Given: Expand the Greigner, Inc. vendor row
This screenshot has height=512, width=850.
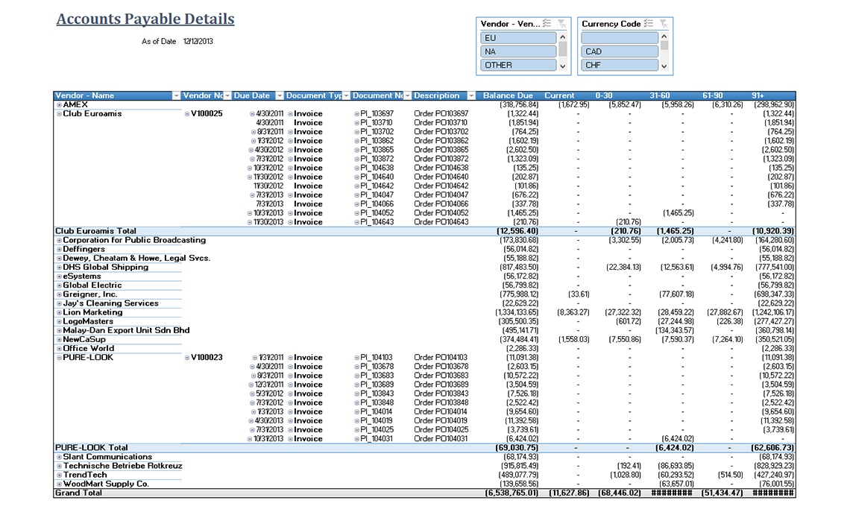Looking at the screenshot, I should point(59,294).
